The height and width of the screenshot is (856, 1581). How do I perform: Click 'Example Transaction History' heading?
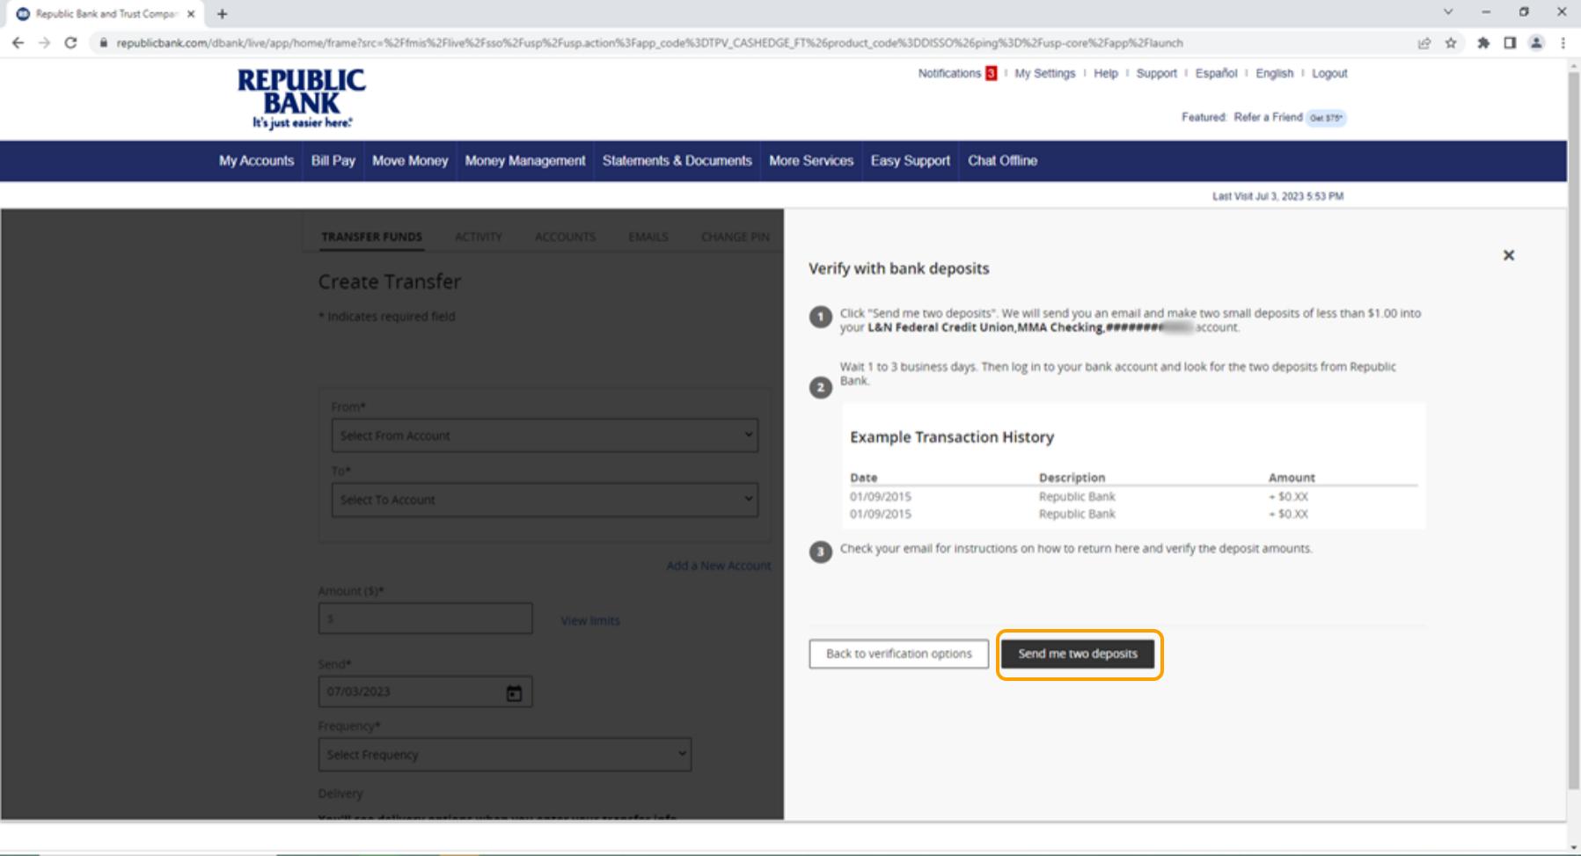pos(952,437)
